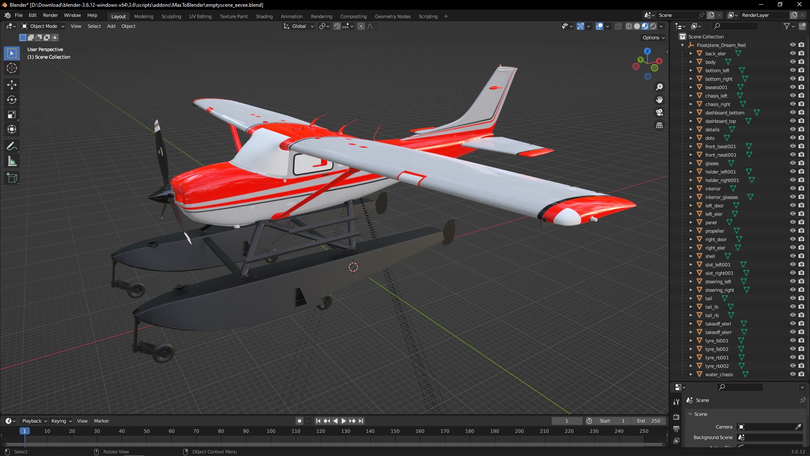
Task: Switch perspective/orthographic grid icon
Action: 659,125
